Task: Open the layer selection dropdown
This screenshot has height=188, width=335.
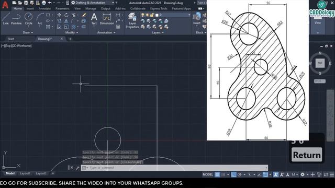Action: point(189,15)
